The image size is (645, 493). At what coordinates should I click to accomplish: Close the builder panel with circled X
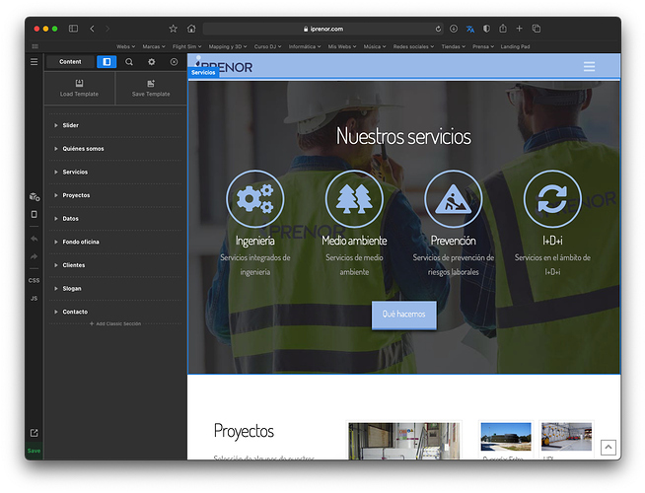(x=174, y=62)
